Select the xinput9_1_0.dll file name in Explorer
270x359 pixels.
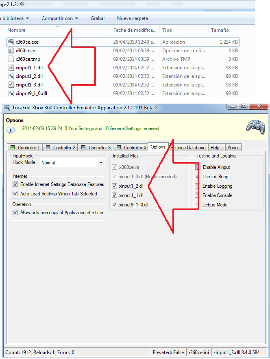(x=31, y=93)
